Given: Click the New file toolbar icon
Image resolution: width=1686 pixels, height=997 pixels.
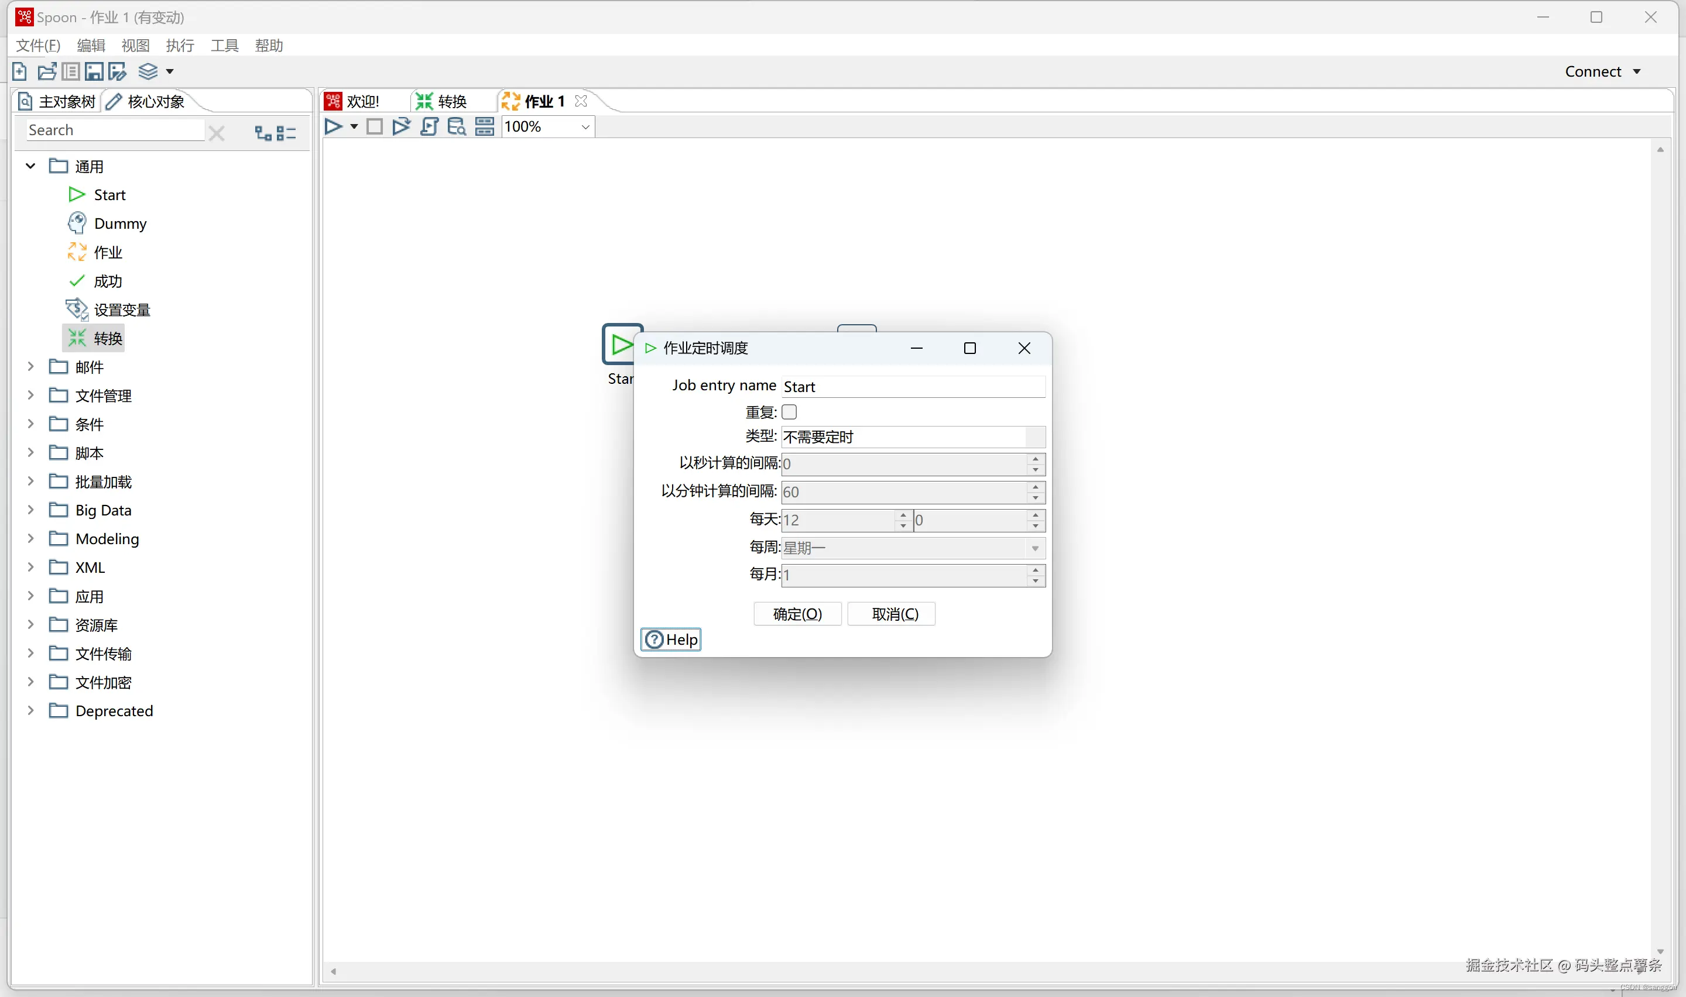Looking at the screenshot, I should tap(19, 71).
